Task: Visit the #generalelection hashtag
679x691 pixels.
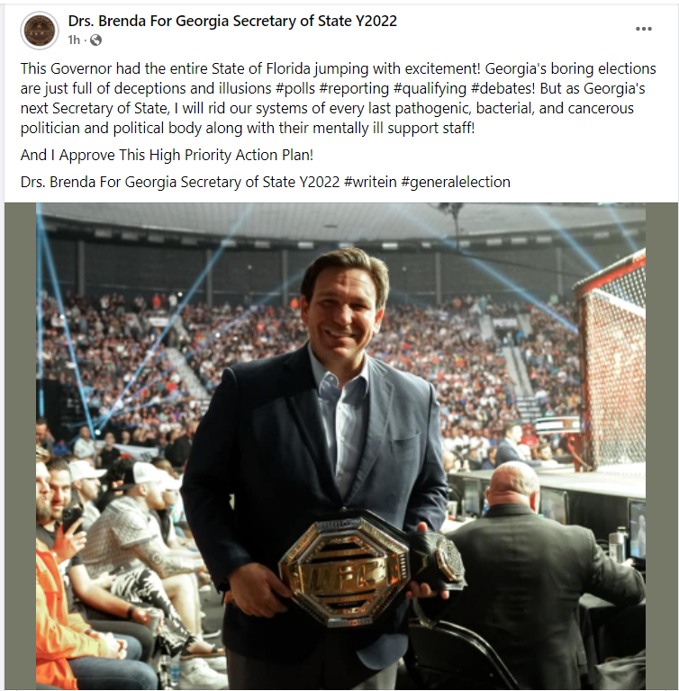Action: click(456, 182)
